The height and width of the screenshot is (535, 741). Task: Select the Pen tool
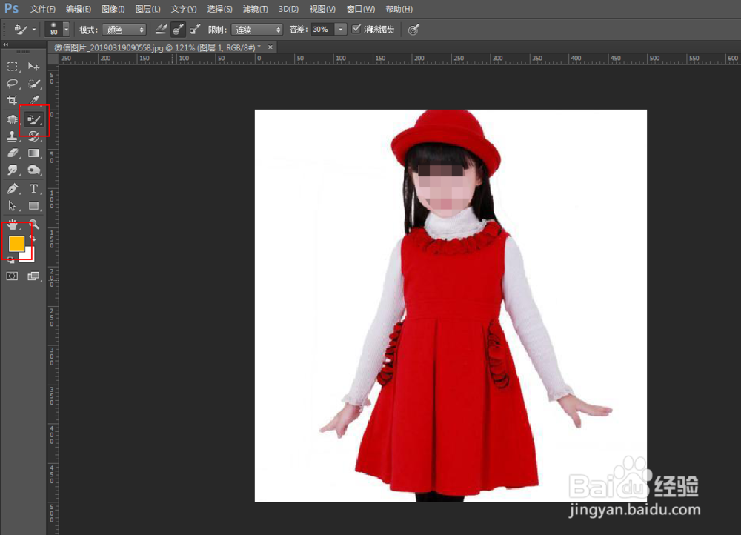pos(13,188)
